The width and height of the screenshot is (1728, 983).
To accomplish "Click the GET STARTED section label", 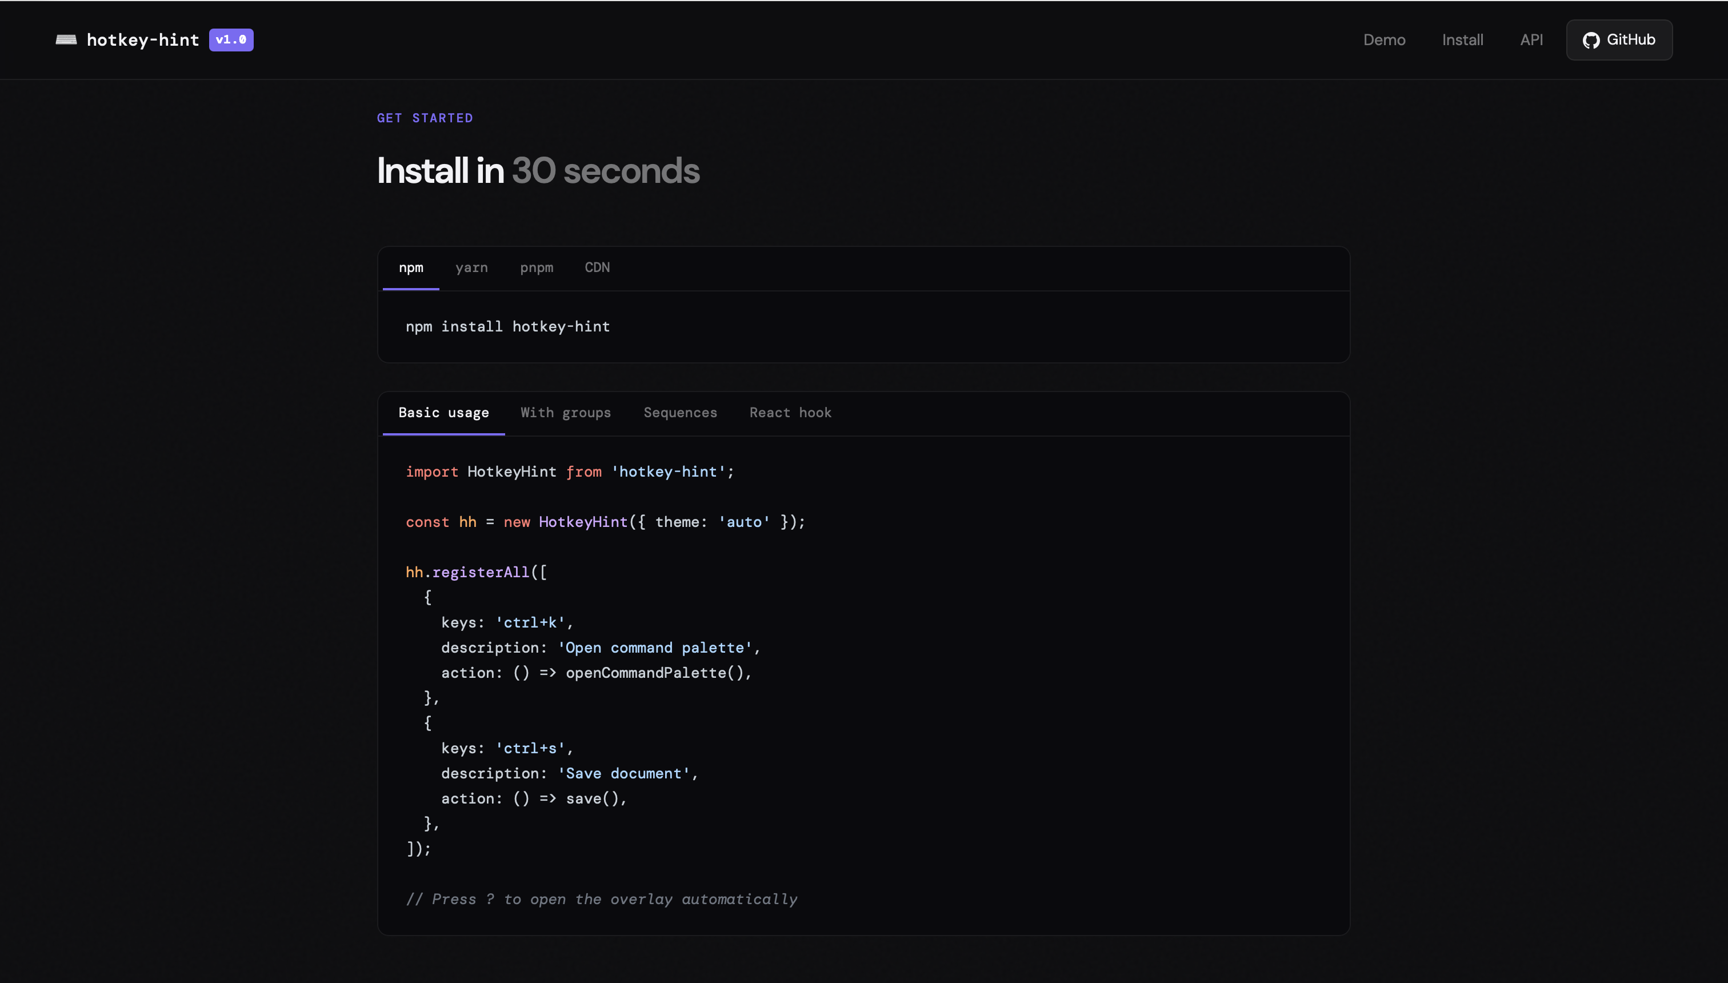I will pos(425,118).
